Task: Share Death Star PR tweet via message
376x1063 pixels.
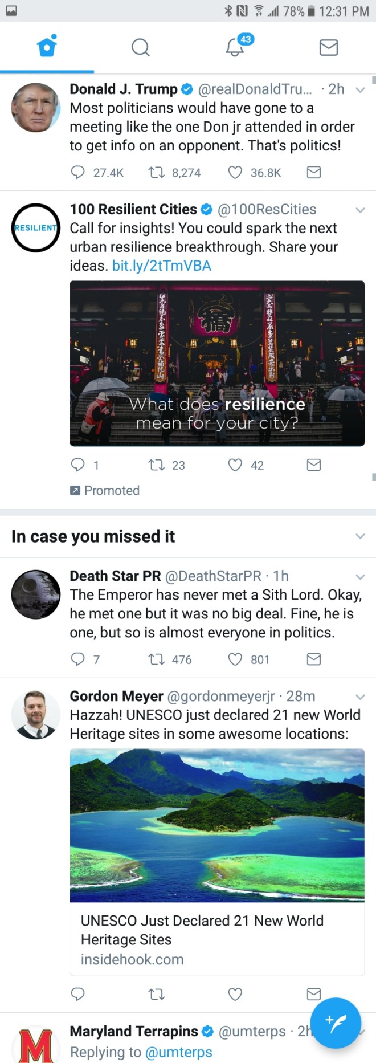Action: (x=314, y=659)
